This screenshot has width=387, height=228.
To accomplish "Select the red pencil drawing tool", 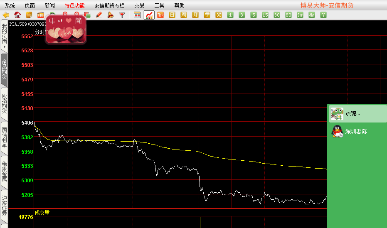I will [x=99, y=15].
